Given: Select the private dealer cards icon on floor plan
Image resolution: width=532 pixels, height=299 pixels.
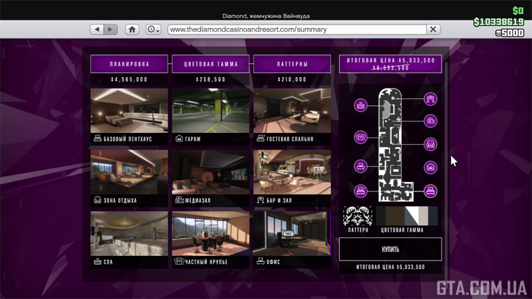Looking at the screenshot, I should pyautogui.click(x=360, y=137).
